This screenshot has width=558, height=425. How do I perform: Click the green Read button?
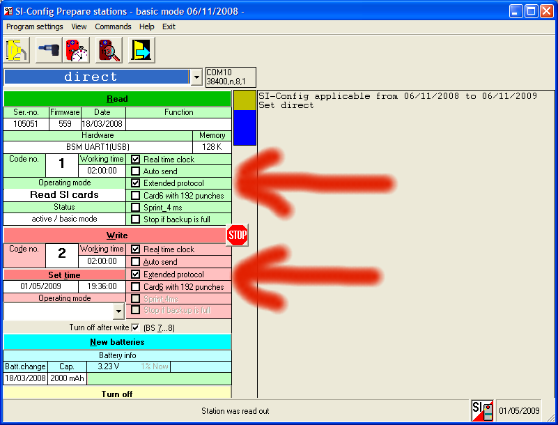pyautogui.click(x=117, y=99)
